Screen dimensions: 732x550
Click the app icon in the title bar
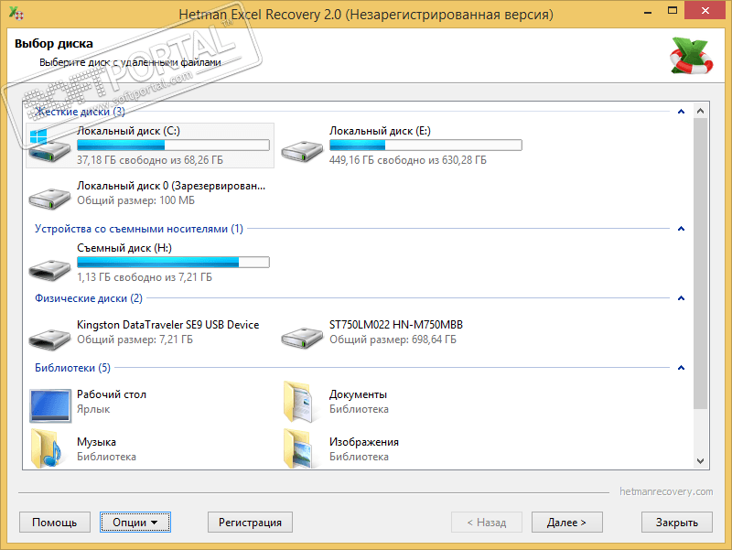(16, 13)
